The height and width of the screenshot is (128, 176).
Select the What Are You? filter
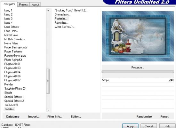[64, 27]
